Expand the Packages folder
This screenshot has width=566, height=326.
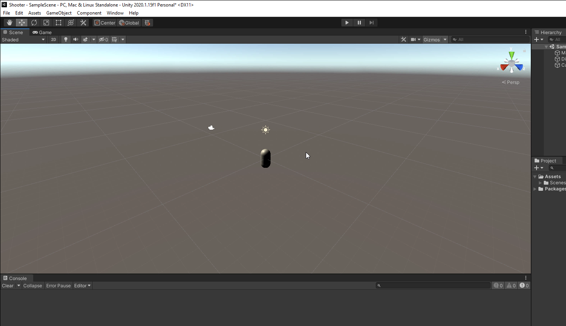click(535, 189)
